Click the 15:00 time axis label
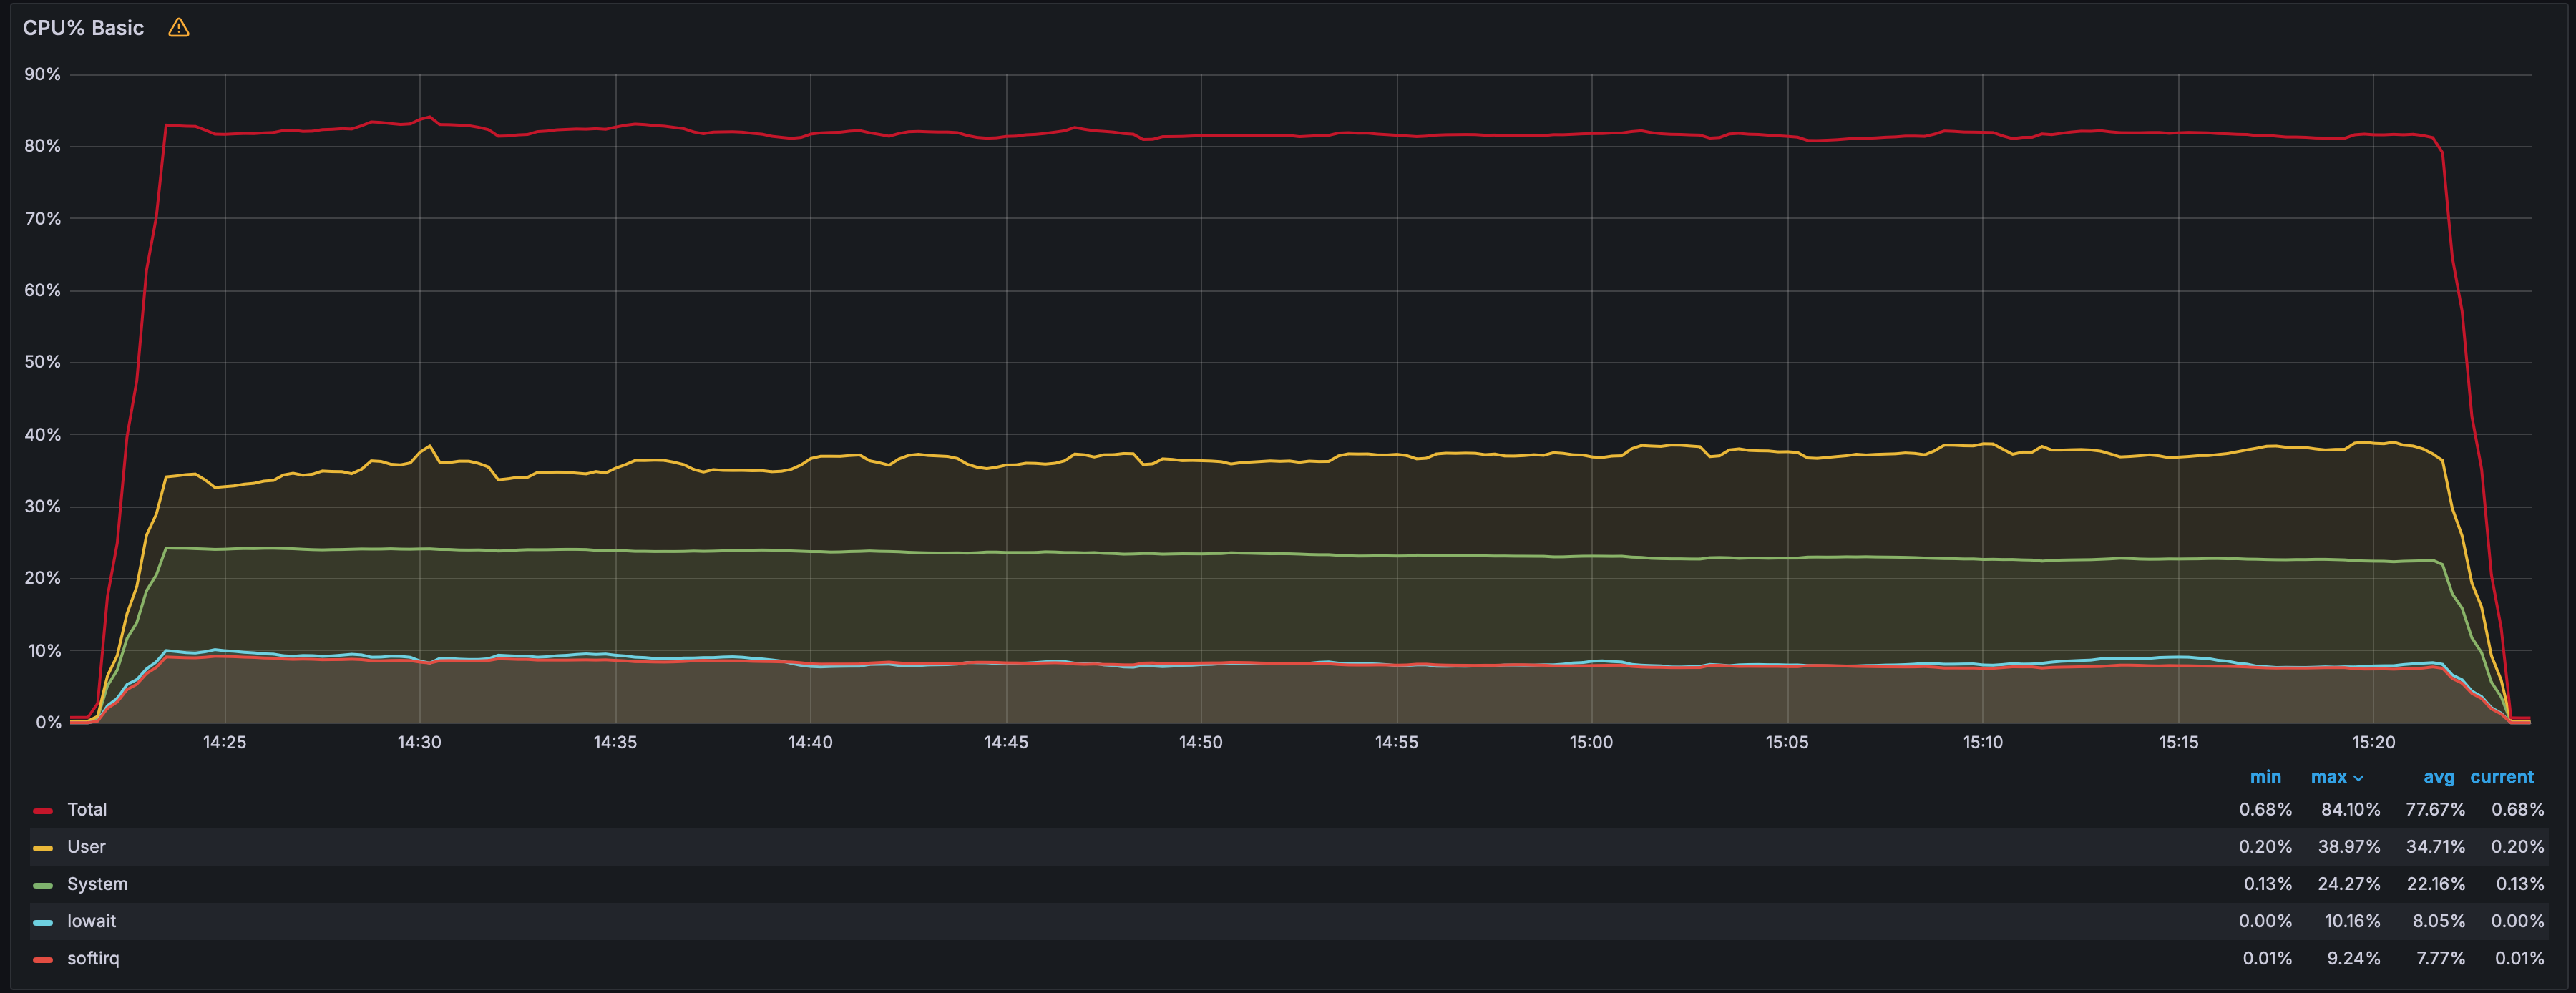 point(1591,742)
